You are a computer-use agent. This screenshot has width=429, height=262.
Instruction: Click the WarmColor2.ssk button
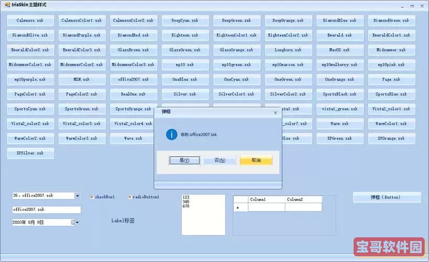[30, 139]
